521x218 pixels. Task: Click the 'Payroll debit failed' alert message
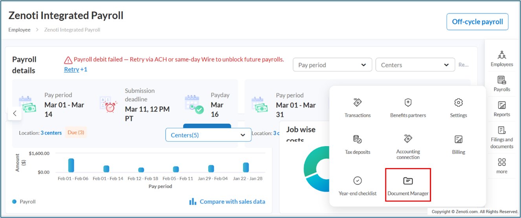[179, 60]
